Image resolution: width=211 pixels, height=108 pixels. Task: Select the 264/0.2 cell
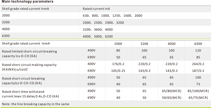(198, 64)
